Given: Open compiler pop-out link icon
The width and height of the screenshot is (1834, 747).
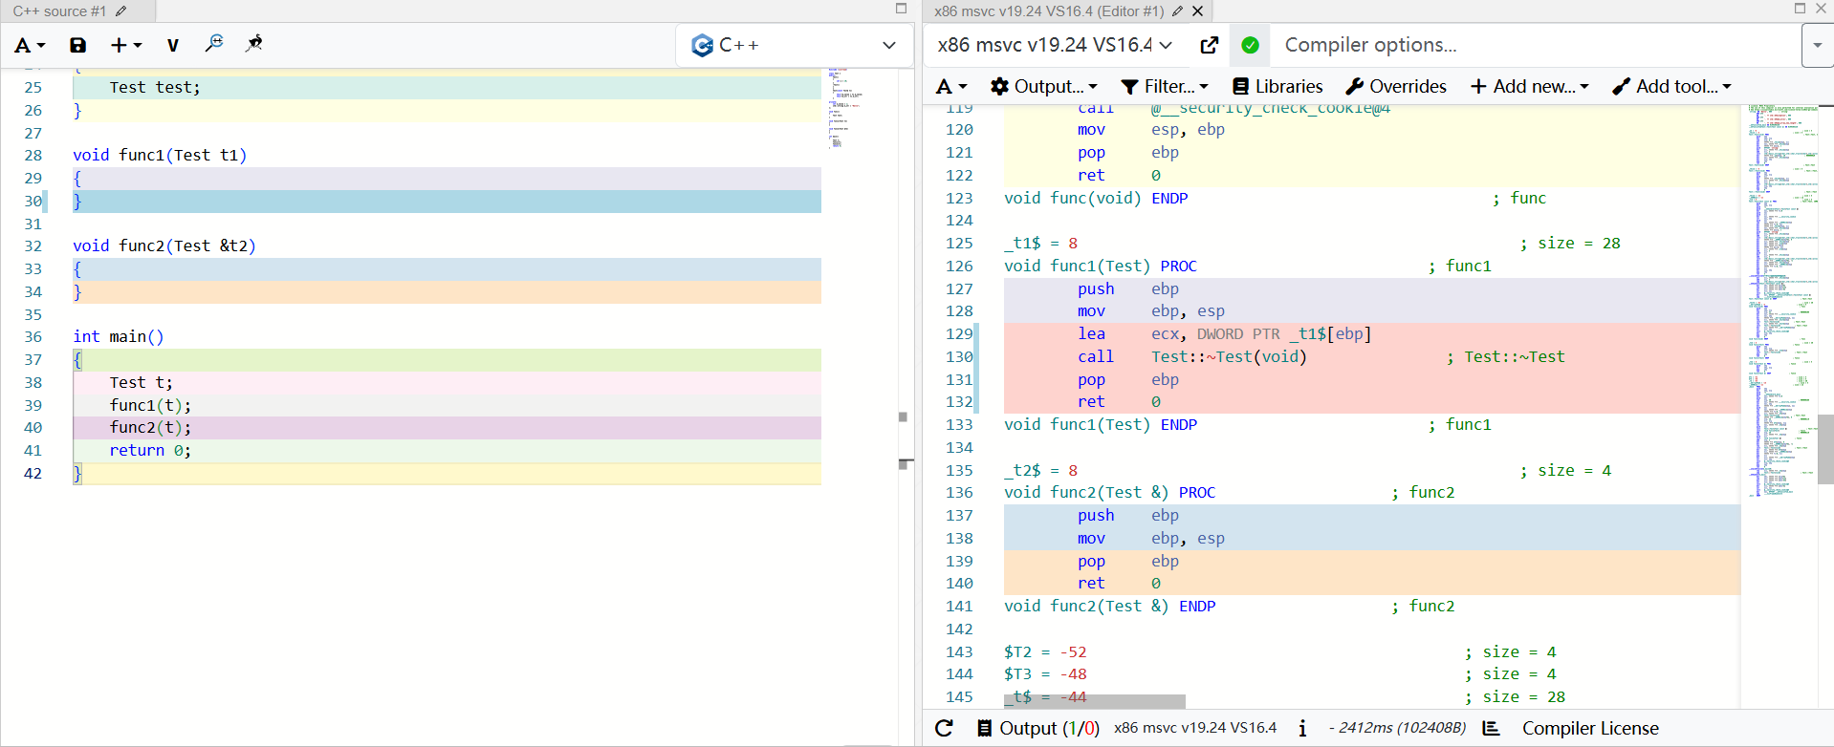Looking at the screenshot, I should coord(1209,45).
